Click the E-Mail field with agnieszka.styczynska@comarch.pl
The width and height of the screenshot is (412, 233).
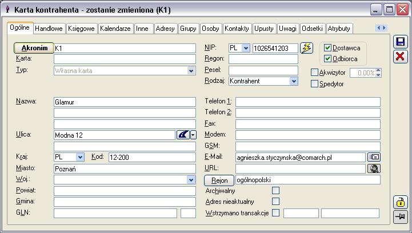pos(301,158)
